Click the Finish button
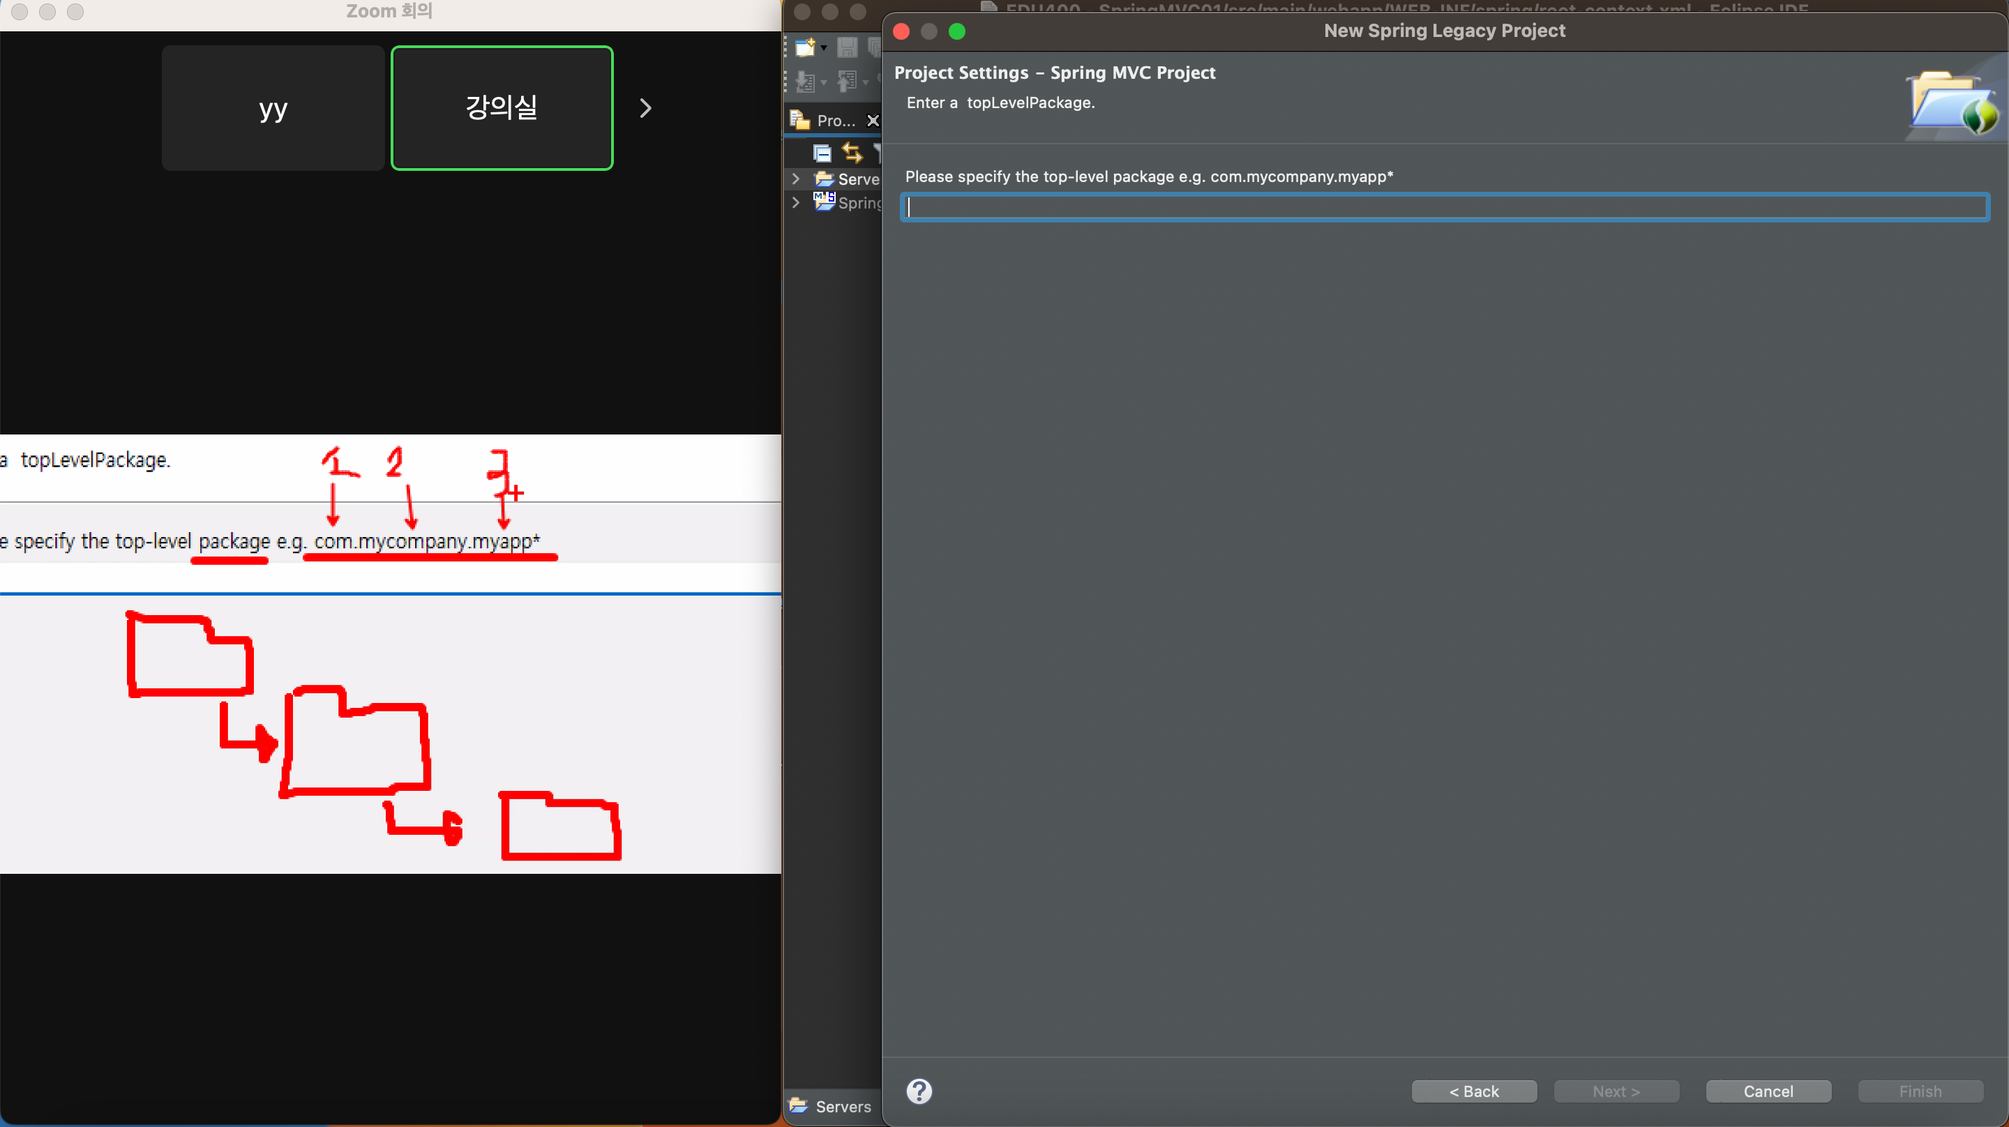Viewport: 2009px width, 1127px height. 1920,1091
